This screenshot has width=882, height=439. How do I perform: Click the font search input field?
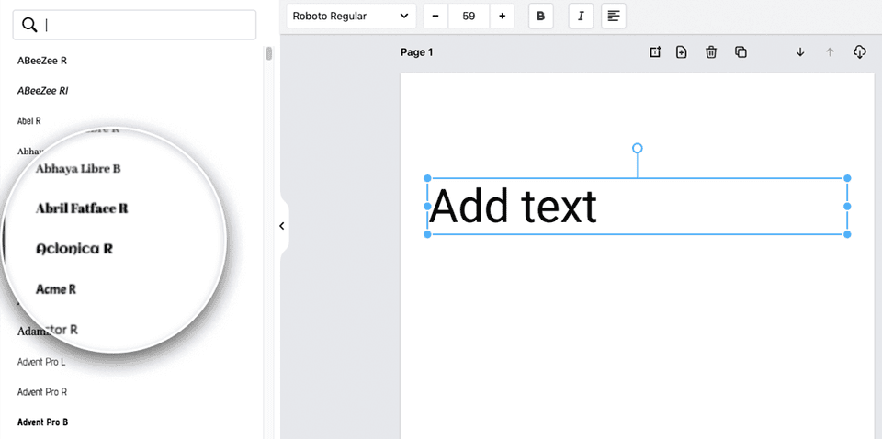(x=134, y=25)
